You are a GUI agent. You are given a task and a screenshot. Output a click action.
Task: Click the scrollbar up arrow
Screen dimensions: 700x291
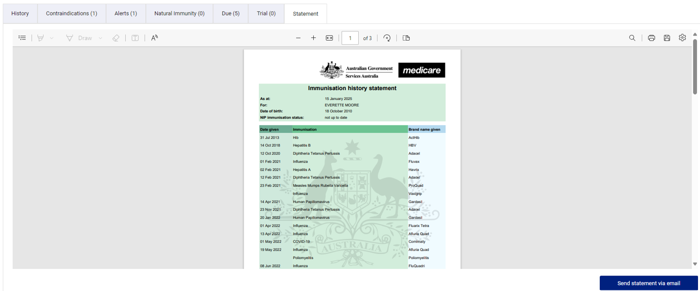695,34
